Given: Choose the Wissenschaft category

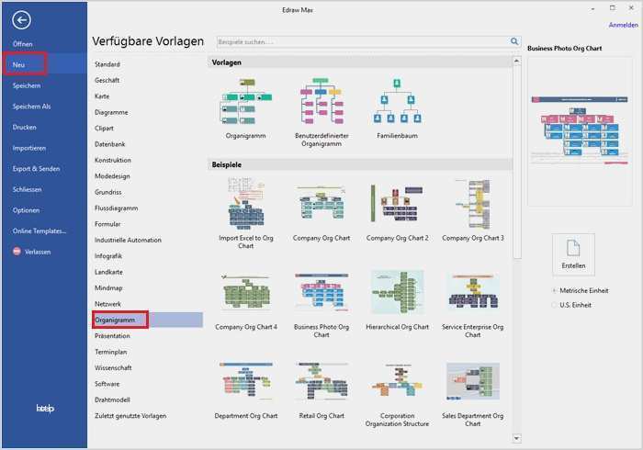Looking at the screenshot, I should [113, 368].
